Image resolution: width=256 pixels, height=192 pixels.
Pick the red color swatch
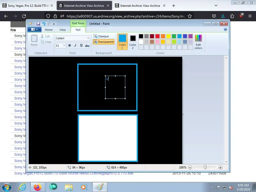pyautogui.click(x=157, y=36)
